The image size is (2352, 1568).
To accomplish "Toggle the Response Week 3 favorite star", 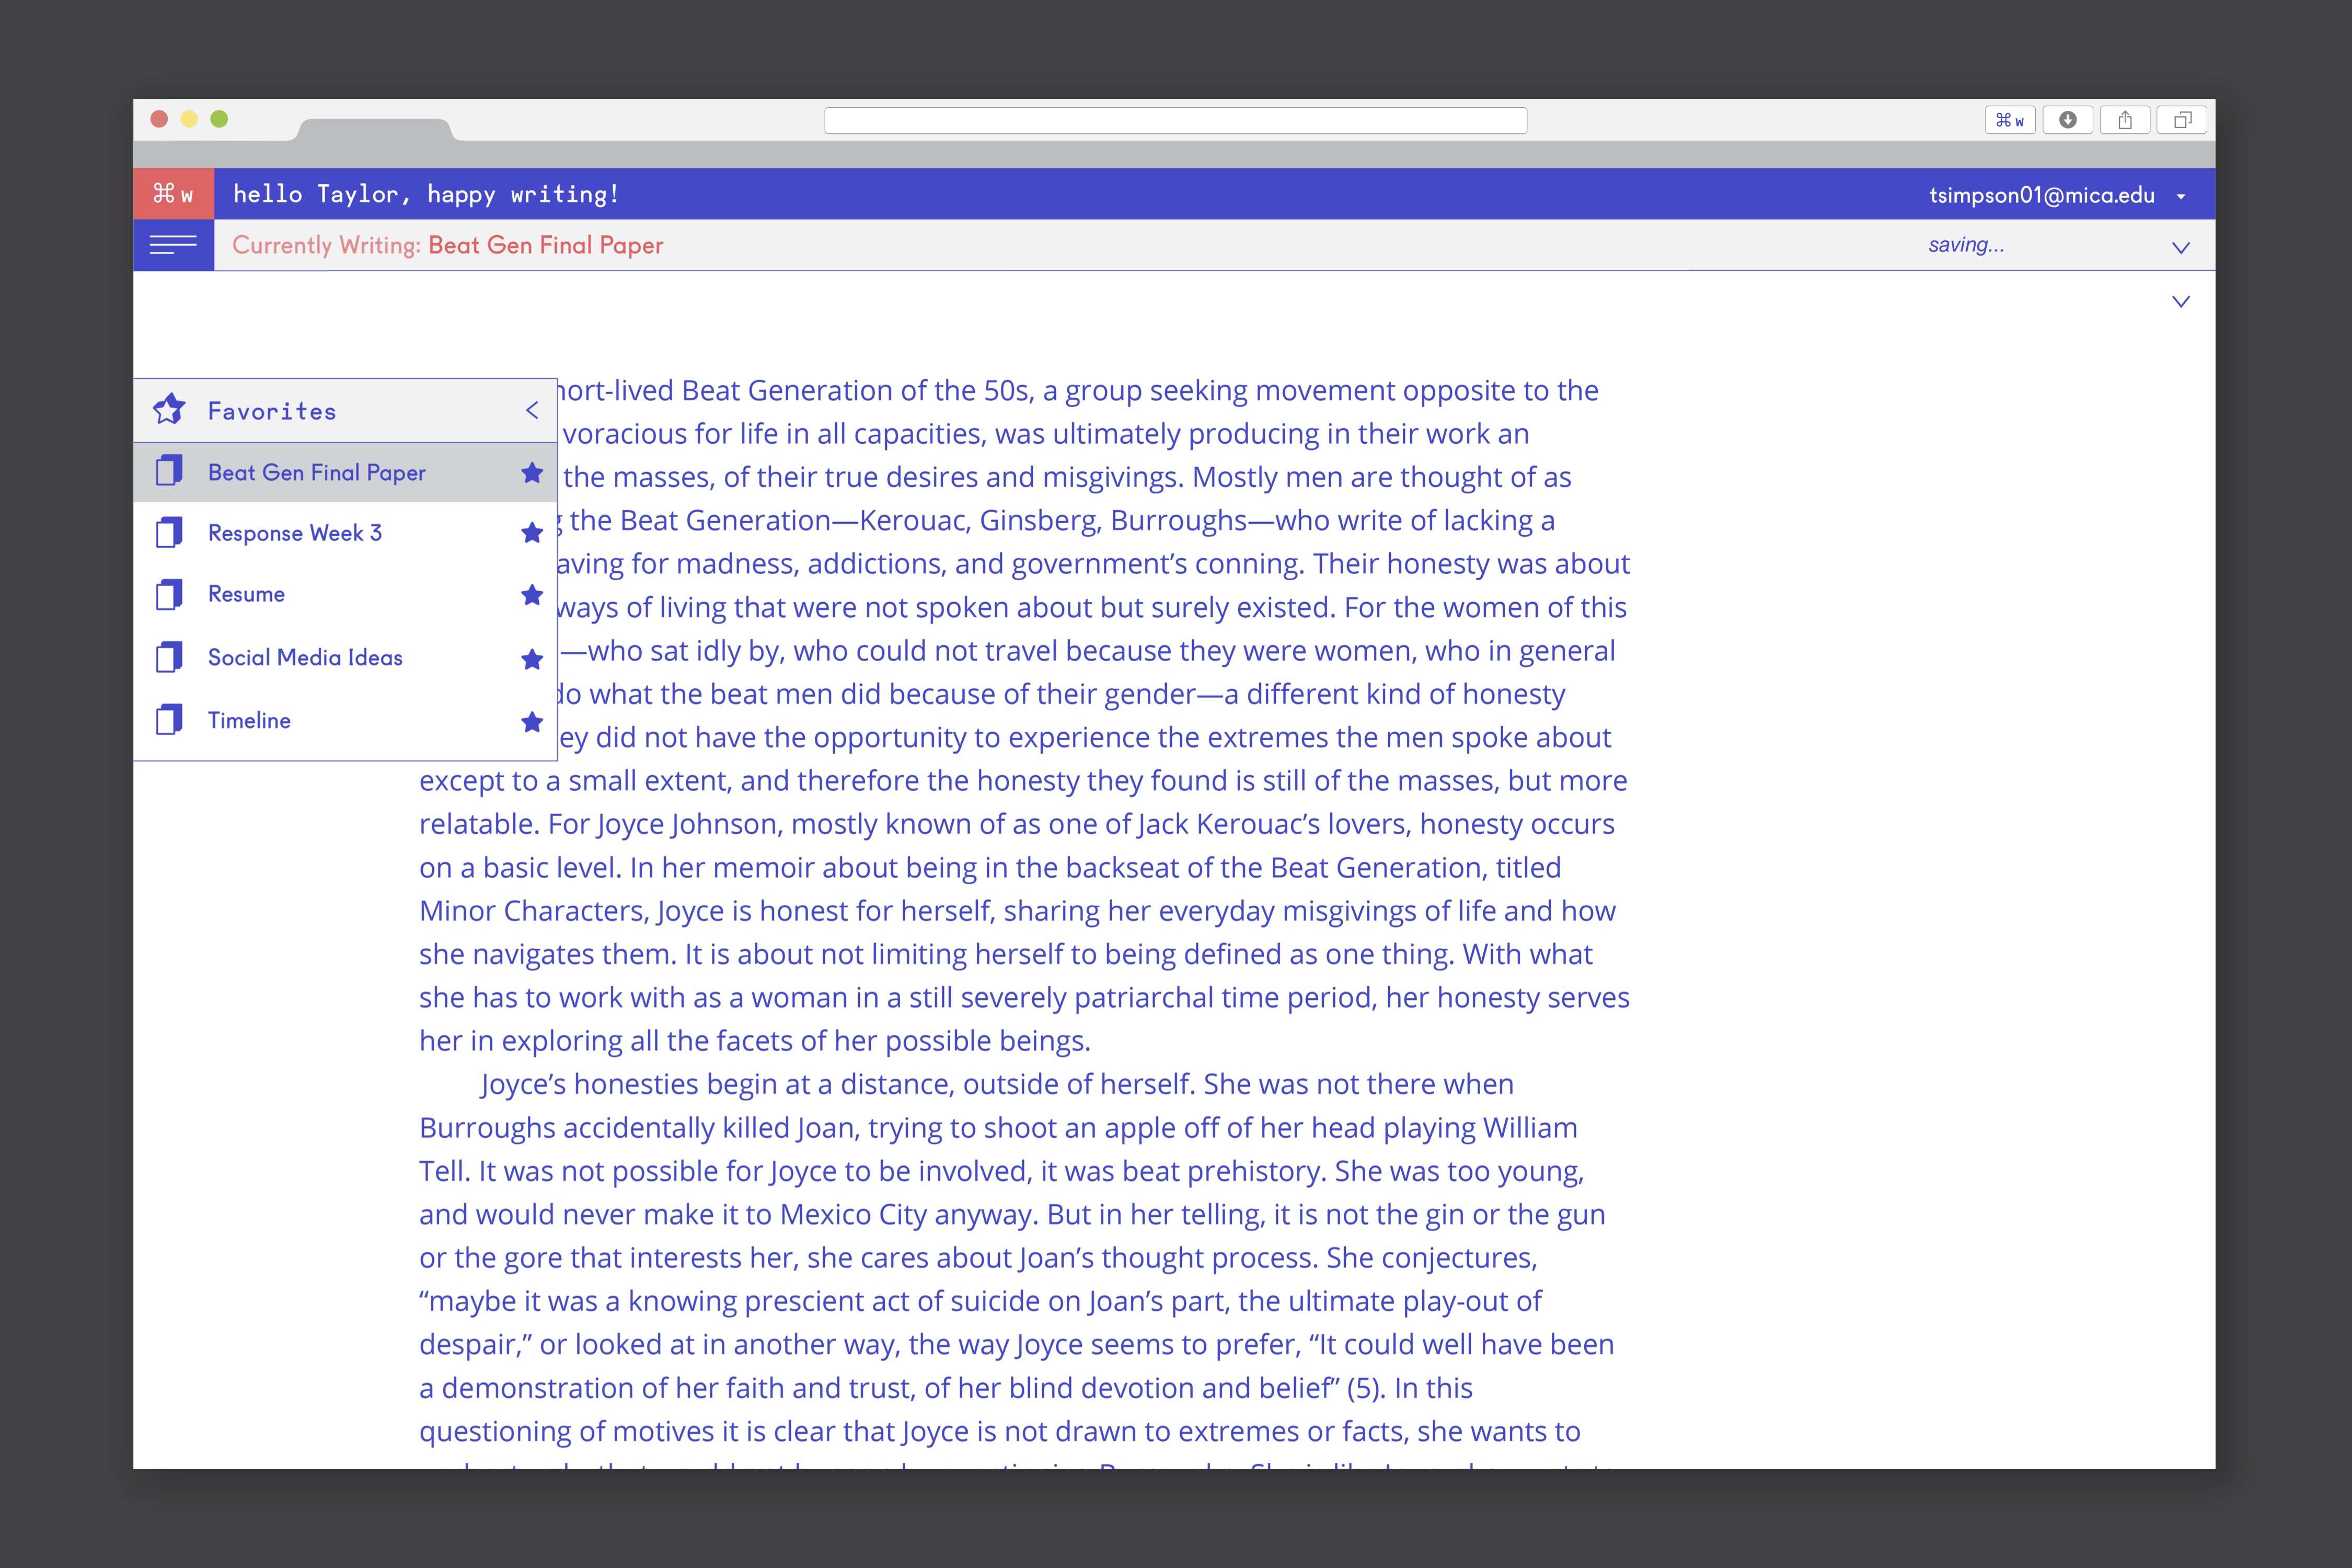I will pos(532,533).
